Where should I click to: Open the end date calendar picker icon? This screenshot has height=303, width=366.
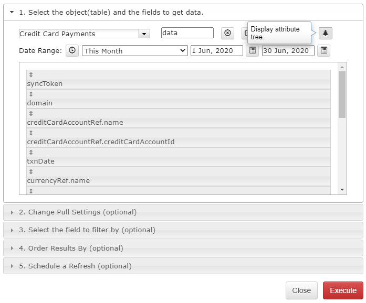point(324,50)
